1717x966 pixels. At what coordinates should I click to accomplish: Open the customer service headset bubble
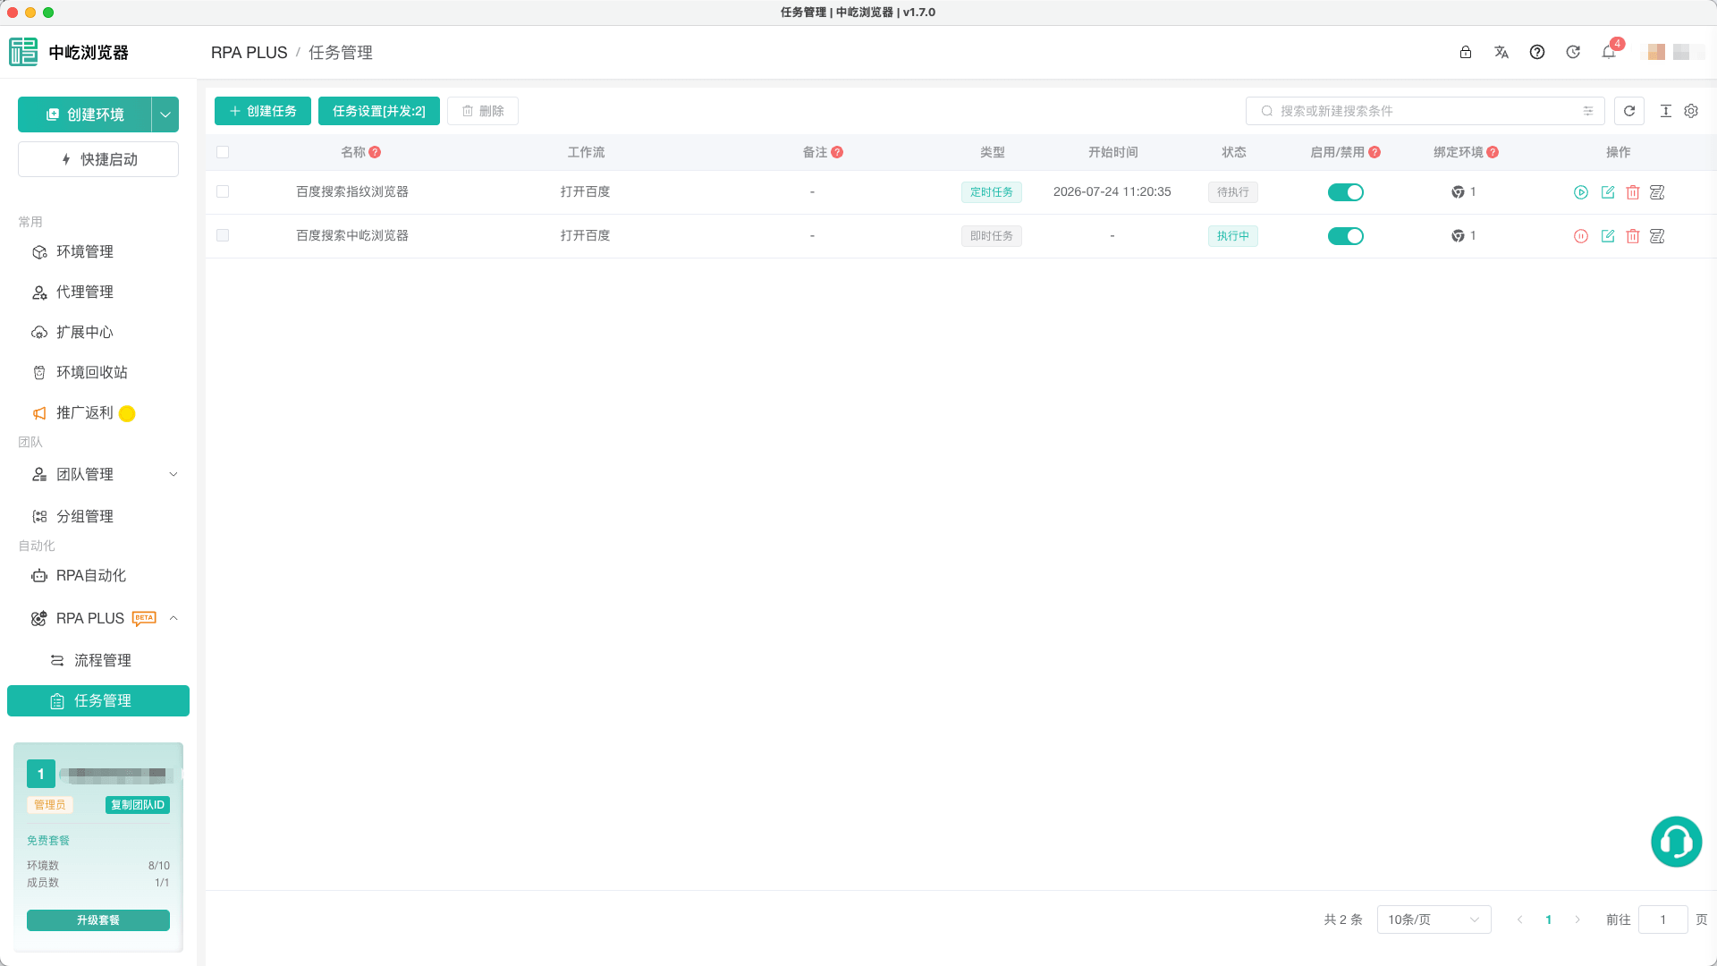coord(1677,842)
